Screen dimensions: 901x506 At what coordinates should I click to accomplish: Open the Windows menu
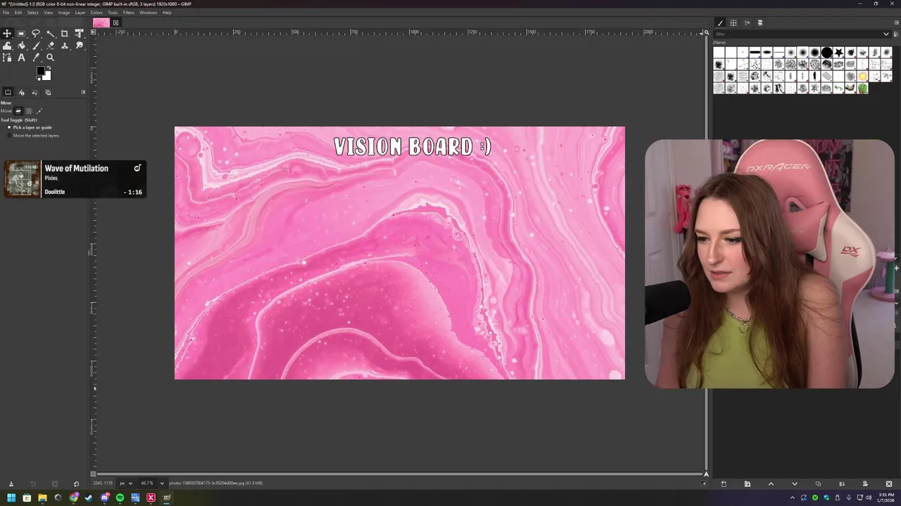point(148,13)
